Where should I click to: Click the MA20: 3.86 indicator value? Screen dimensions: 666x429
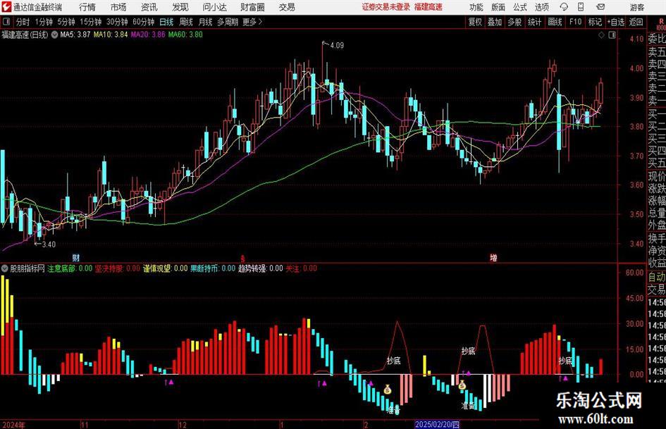pyautogui.click(x=148, y=35)
